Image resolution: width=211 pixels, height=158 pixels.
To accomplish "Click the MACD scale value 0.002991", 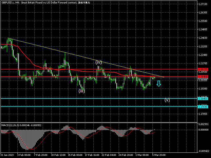I will coord(204,124).
